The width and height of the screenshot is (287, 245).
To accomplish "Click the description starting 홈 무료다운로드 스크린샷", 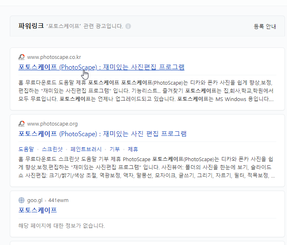I will pos(147,167).
